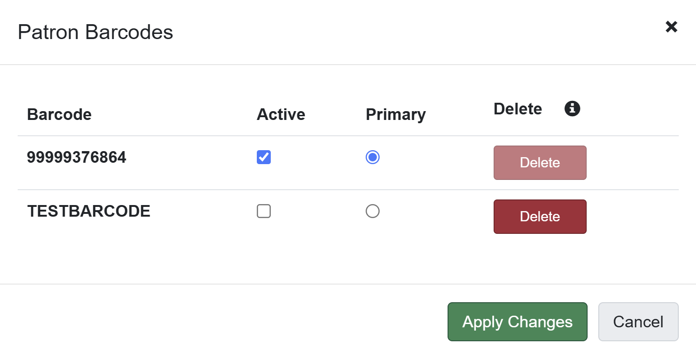Click the Active column header
The width and height of the screenshot is (696, 358).
point(281,114)
